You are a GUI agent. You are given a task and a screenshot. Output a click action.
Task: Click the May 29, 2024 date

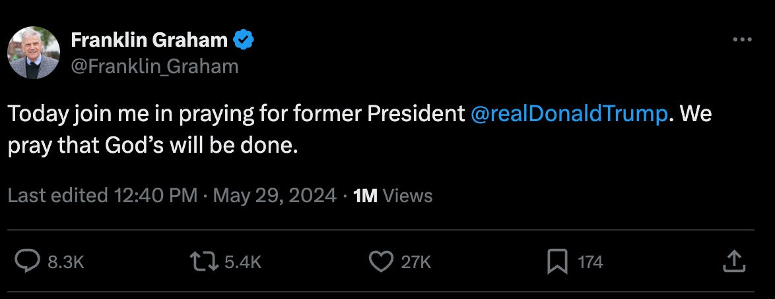[x=275, y=196]
